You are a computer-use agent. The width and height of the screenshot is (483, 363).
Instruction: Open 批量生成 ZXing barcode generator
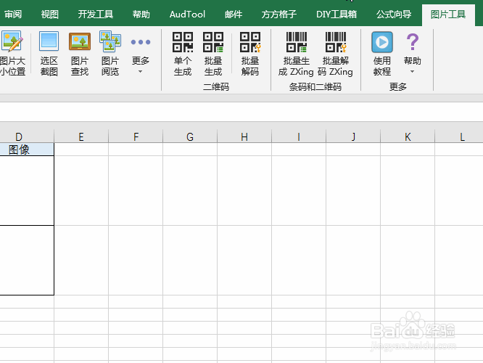[x=296, y=53]
